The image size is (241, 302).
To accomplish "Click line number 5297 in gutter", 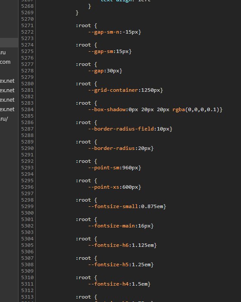I will click(x=28, y=193).
